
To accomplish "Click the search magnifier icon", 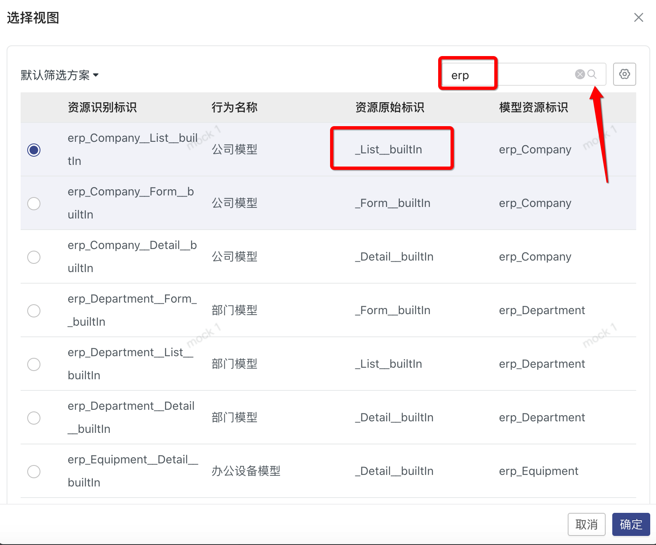I will coord(592,74).
